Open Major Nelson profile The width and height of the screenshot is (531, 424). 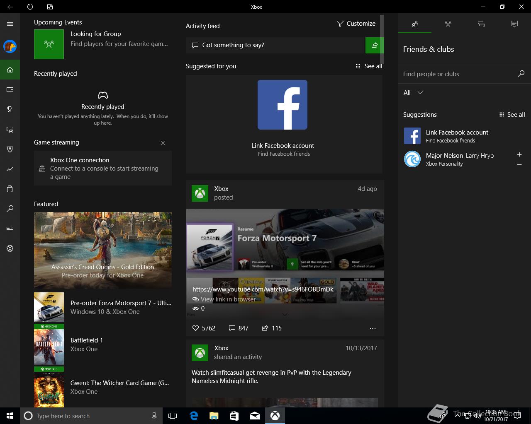(x=456, y=159)
